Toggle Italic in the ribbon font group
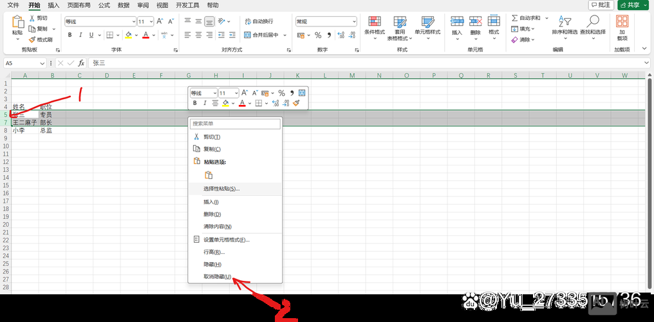 (80, 35)
